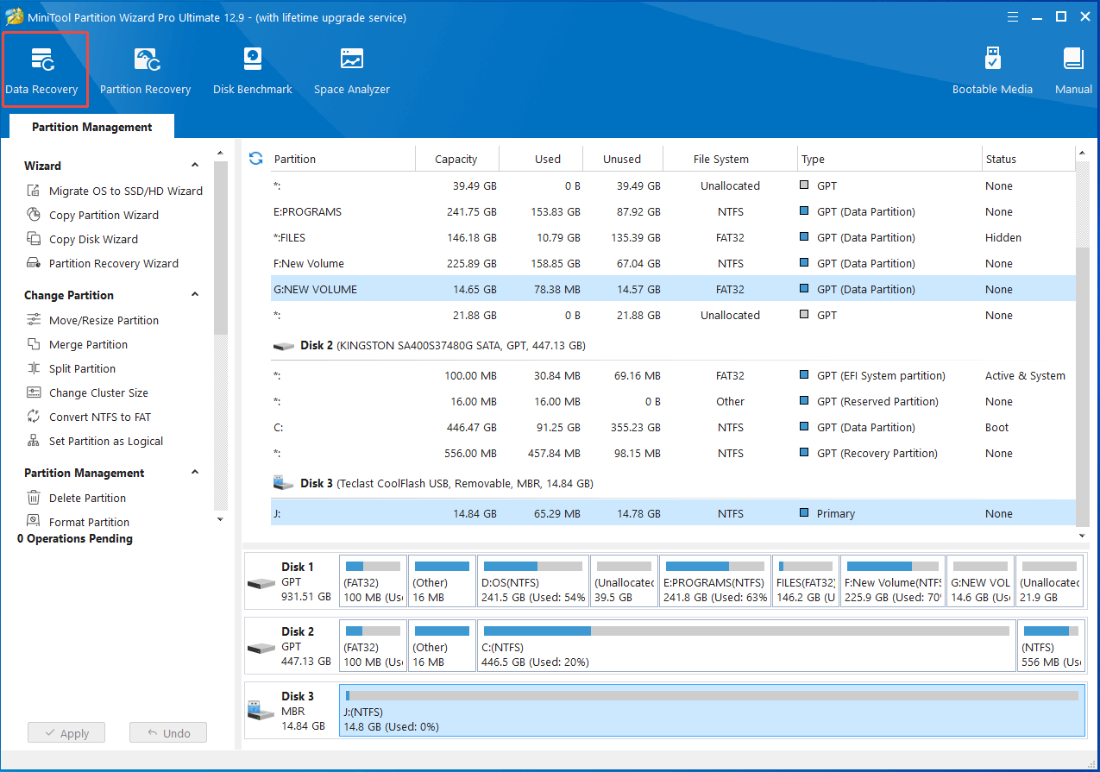
Task: Select the J: NTFS partition row
Action: click(x=674, y=513)
